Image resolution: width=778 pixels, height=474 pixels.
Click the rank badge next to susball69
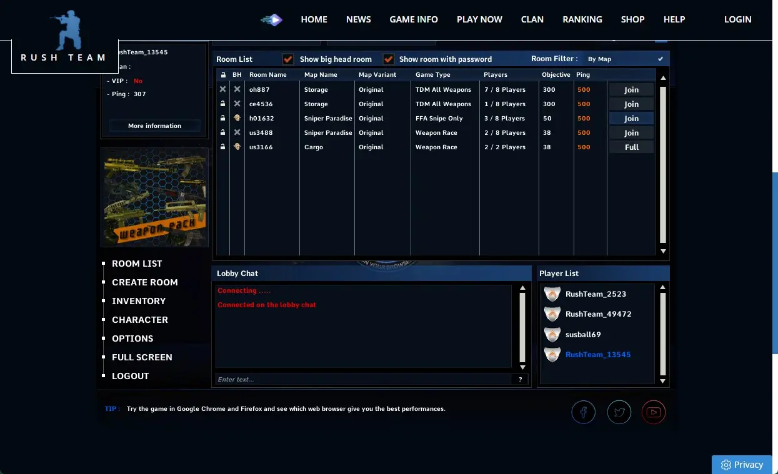(x=552, y=335)
